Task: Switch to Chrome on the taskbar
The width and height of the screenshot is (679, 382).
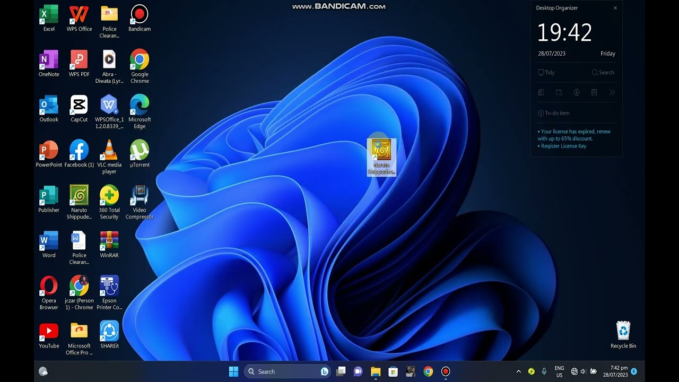Action: [428, 371]
